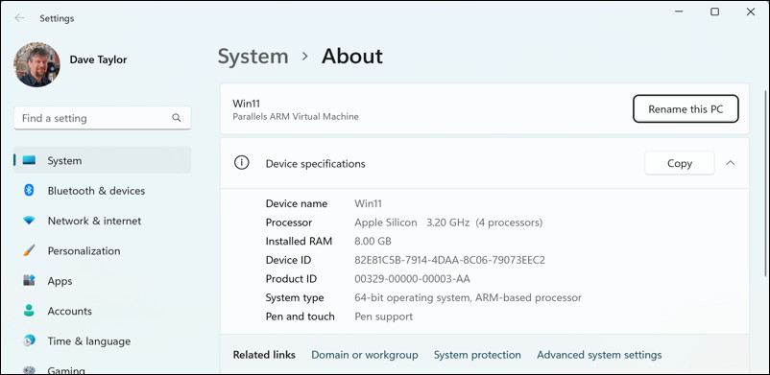Click the Device specifications info icon
The height and width of the screenshot is (375, 770).
(242, 163)
